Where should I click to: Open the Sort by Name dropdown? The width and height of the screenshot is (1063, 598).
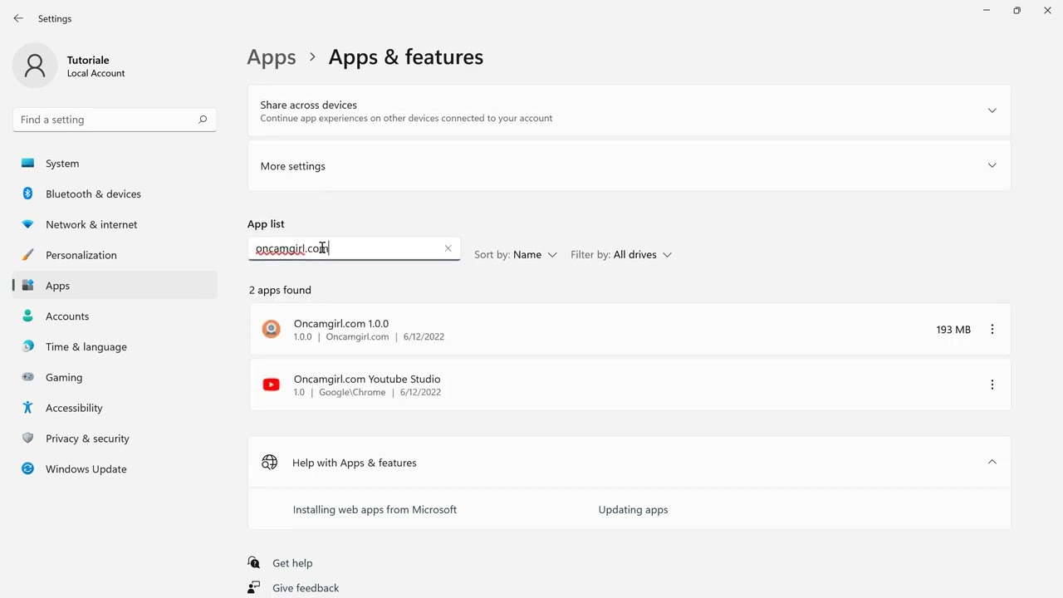[x=516, y=255]
